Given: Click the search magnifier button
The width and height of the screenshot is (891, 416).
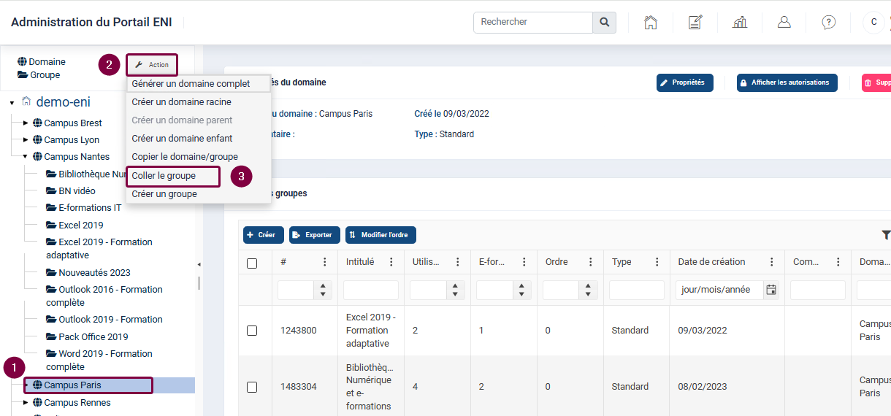Looking at the screenshot, I should 604,22.
